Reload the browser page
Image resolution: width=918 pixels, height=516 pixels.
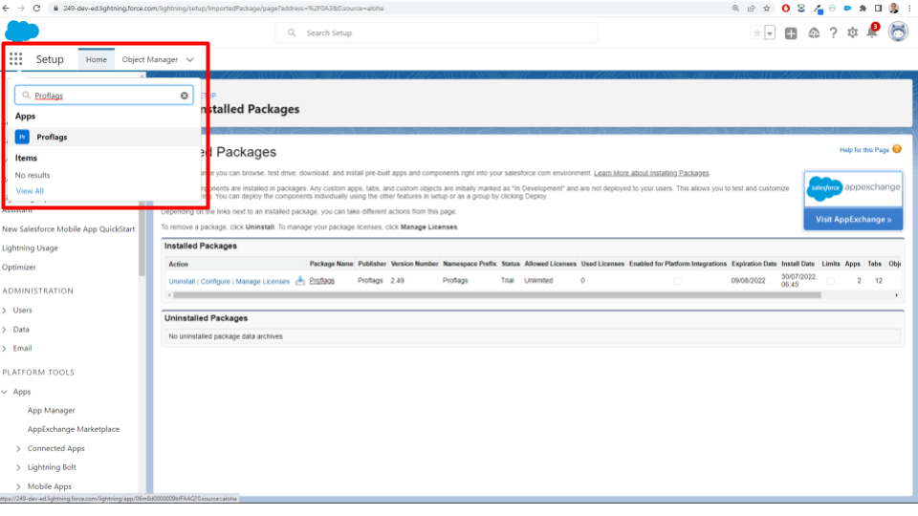[36, 9]
